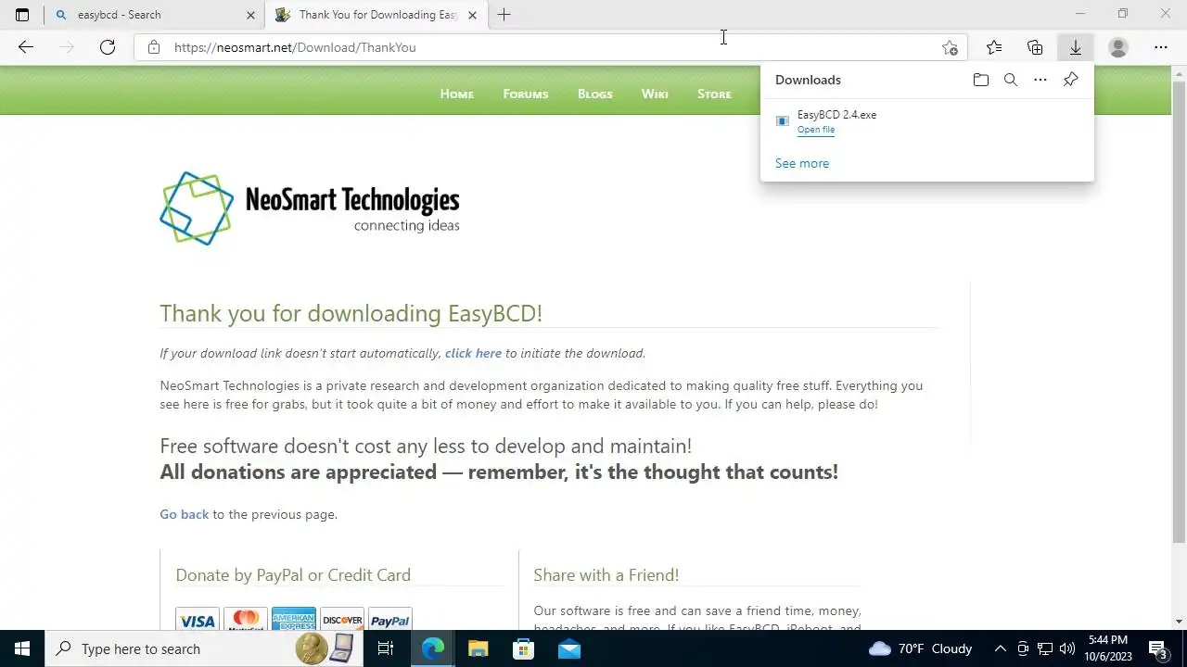Click the PayPal payment icon
The height and width of the screenshot is (667, 1187).
click(390, 620)
